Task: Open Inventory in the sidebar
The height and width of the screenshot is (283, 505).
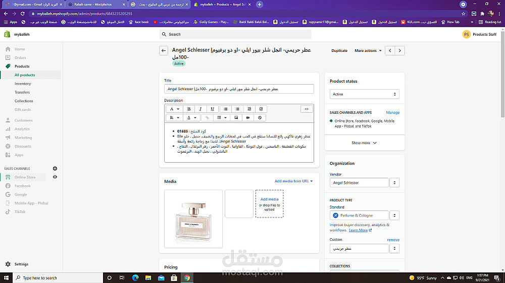Action: pyautogui.click(x=23, y=84)
